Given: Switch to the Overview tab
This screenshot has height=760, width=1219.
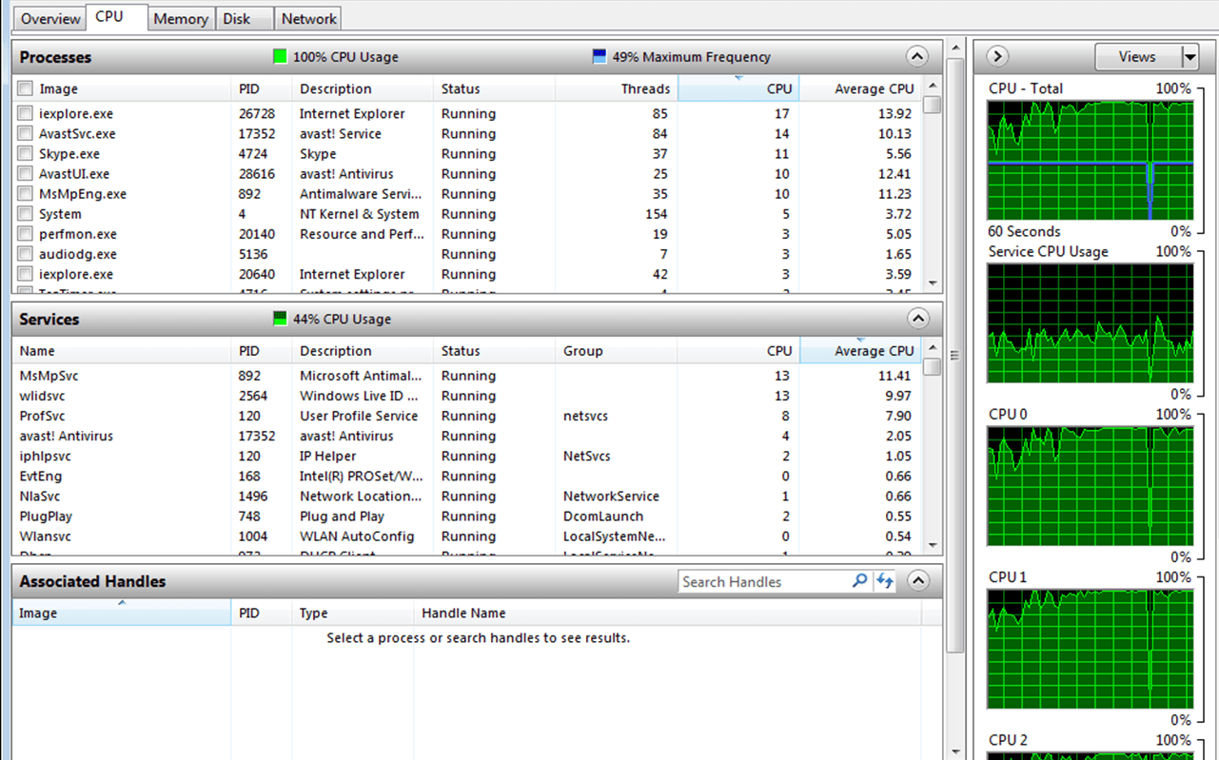Looking at the screenshot, I should [50, 18].
